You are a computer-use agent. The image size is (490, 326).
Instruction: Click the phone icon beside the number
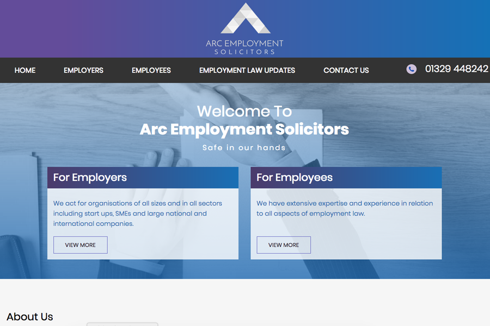[x=411, y=69]
